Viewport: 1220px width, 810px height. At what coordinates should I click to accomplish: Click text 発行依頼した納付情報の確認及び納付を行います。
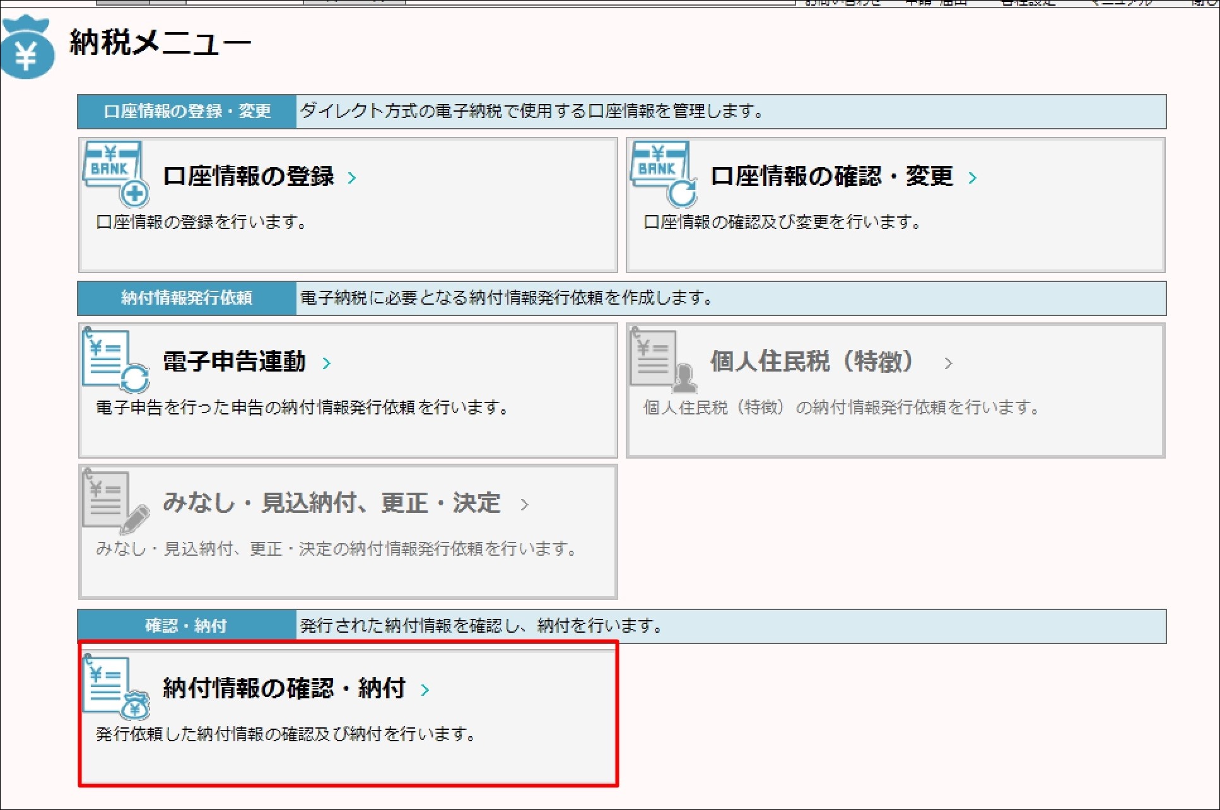coord(286,734)
